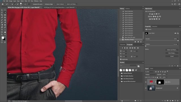Delete layer using Layers trash icon

click(x=178, y=101)
